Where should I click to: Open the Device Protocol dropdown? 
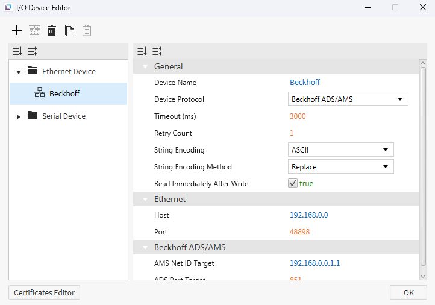[348, 99]
